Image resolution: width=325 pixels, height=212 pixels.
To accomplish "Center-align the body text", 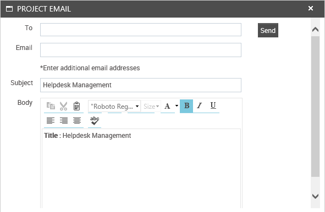I will point(77,120).
